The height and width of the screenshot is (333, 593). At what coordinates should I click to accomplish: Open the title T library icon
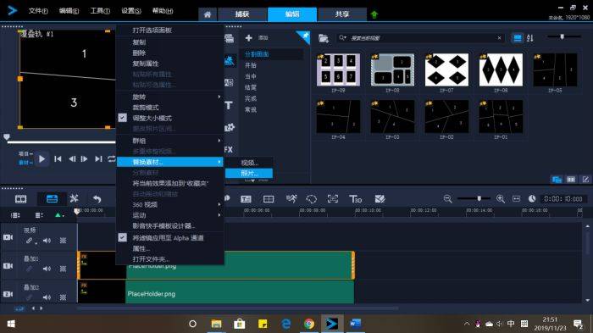[229, 105]
